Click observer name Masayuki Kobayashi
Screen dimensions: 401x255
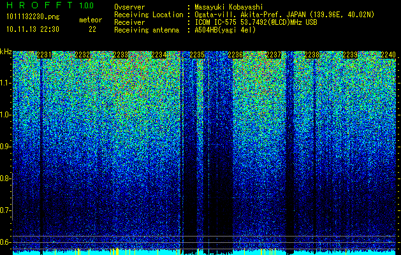coord(229,7)
